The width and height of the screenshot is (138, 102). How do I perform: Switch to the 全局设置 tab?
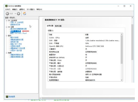[x=50, y=26]
